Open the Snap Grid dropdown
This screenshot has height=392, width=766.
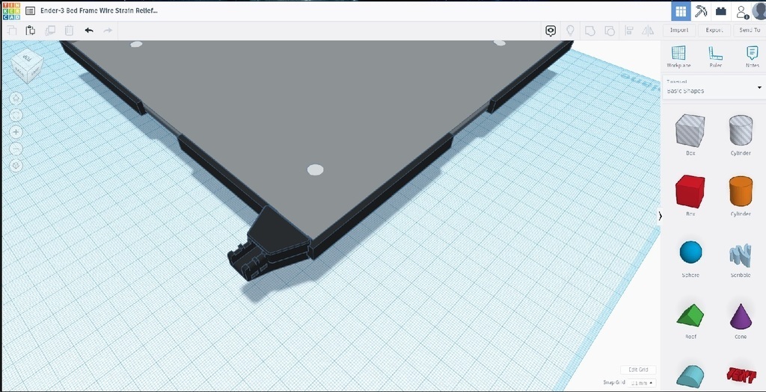coord(642,383)
